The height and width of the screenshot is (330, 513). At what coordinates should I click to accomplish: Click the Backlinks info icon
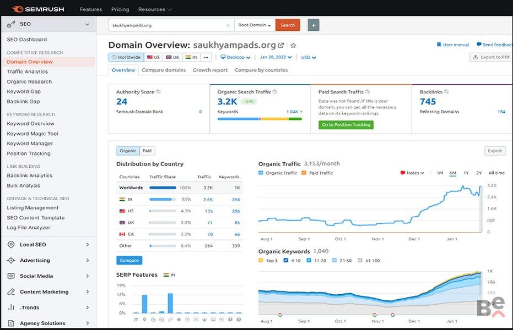tap(446, 92)
